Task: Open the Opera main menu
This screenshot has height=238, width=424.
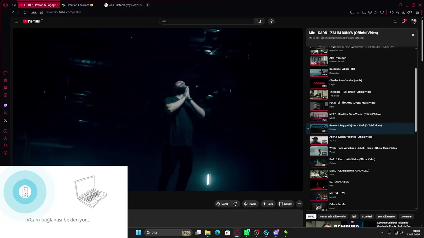Action: [5, 5]
